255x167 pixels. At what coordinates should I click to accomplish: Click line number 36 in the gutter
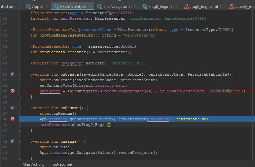(5, 108)
